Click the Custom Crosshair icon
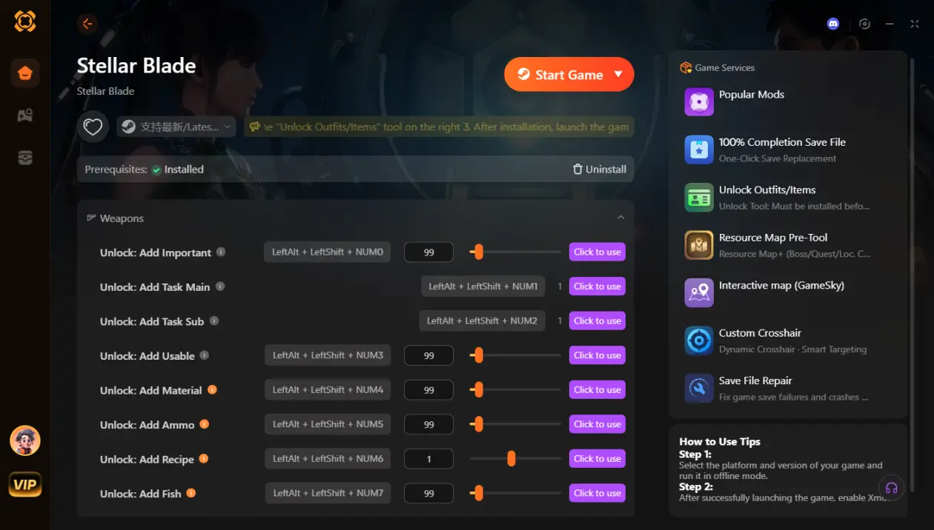 point(698,341)
